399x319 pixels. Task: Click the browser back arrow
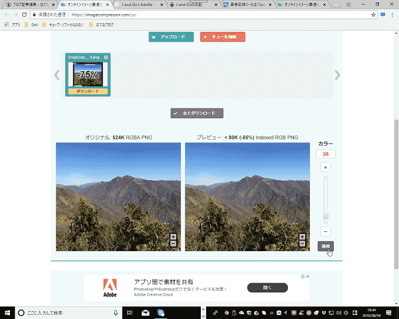(x=7, y=15)
